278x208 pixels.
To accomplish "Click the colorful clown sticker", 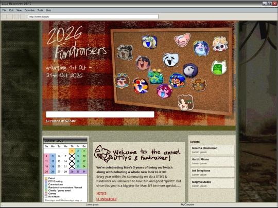I will (x=141, y=86).
